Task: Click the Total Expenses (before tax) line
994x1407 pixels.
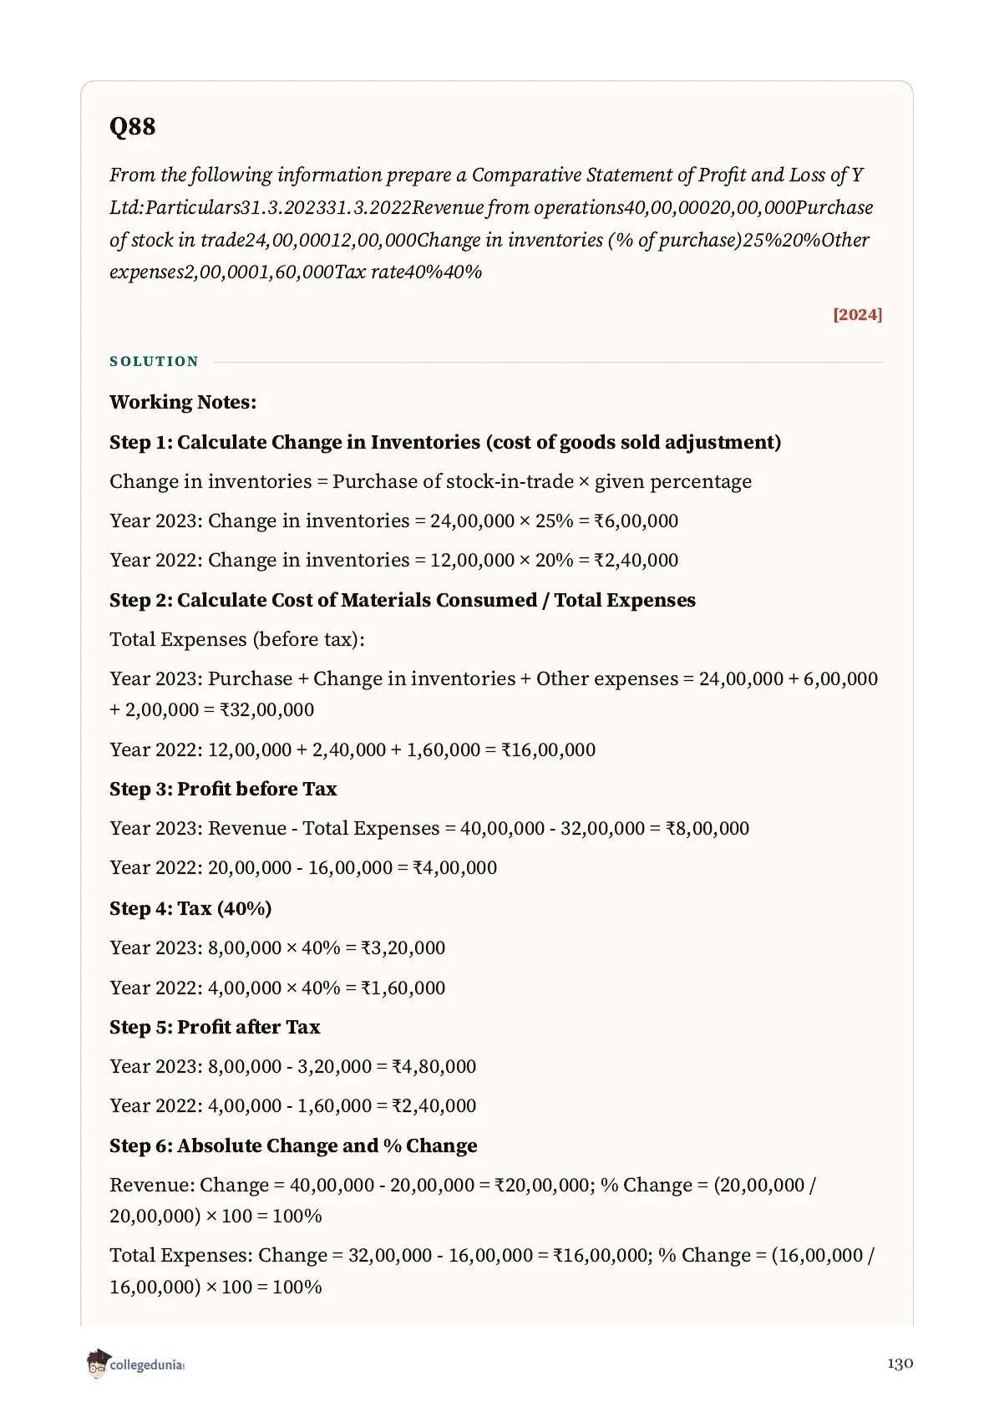Action: tap(237, 639)
